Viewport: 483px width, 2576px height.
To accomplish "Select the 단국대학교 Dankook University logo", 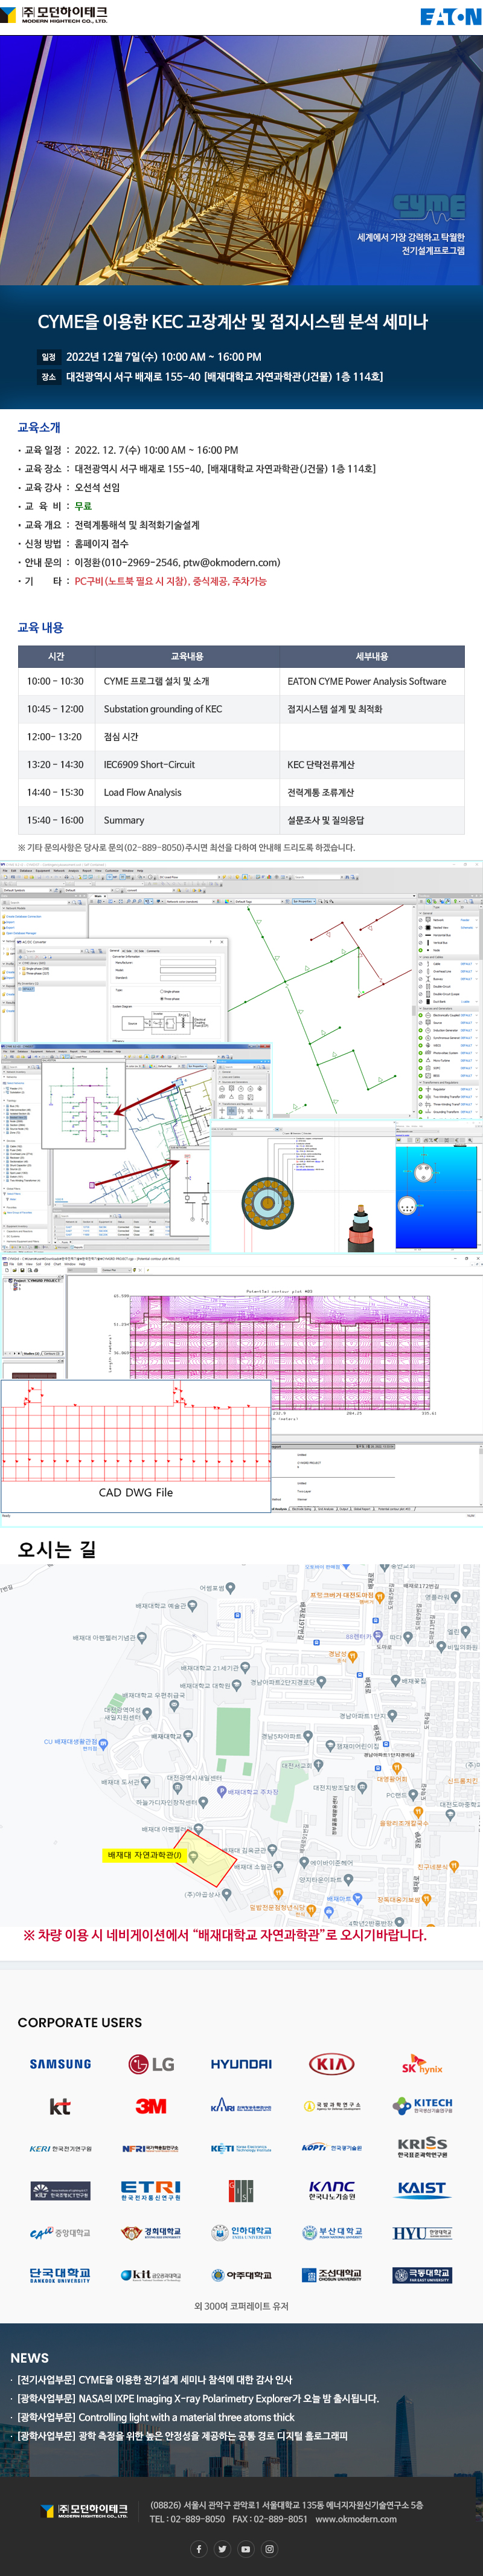I will tap(60, 2275).
